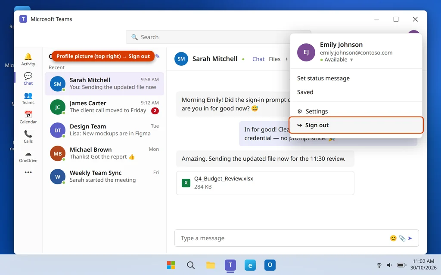The height and width of the screenshot is (275, 441).
Task: Open the Michael Brown conversation
Action: (104, 153)
